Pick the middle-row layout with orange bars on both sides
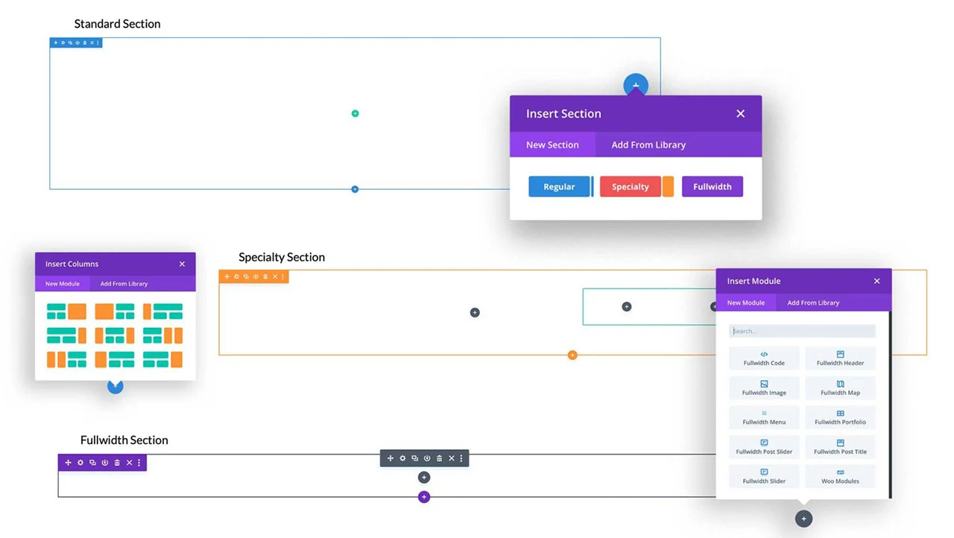The height and width of the screenshot is (538, 954). [115, 335]
